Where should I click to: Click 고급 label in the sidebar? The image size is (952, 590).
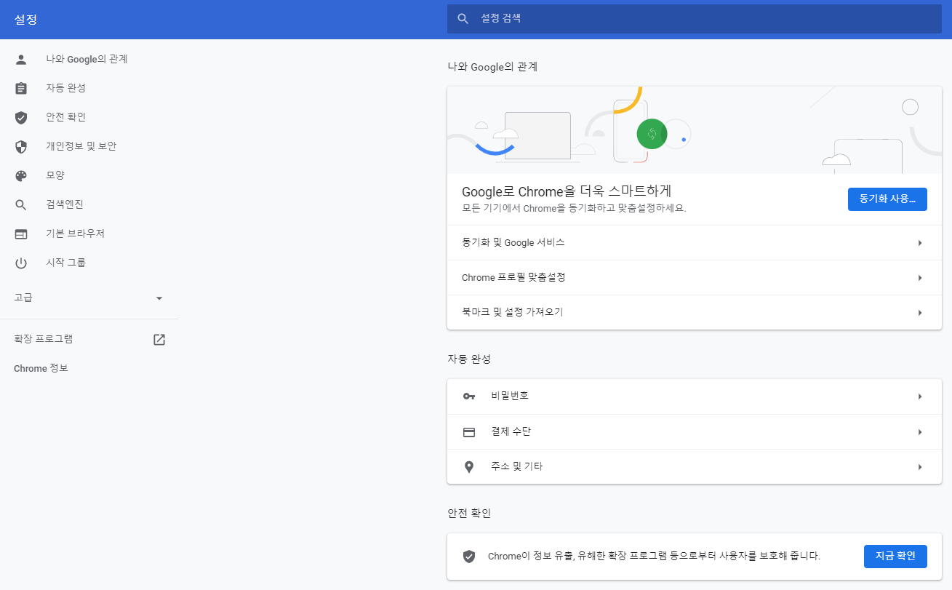coord(23,298)
